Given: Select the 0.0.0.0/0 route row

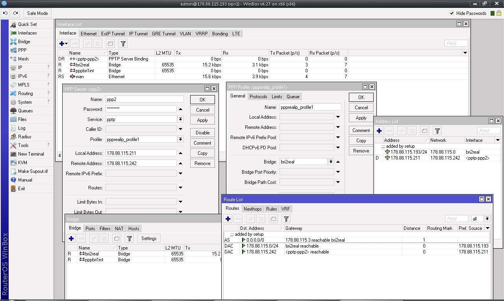Looking at the screenshot, I should [x=357, y=240].
